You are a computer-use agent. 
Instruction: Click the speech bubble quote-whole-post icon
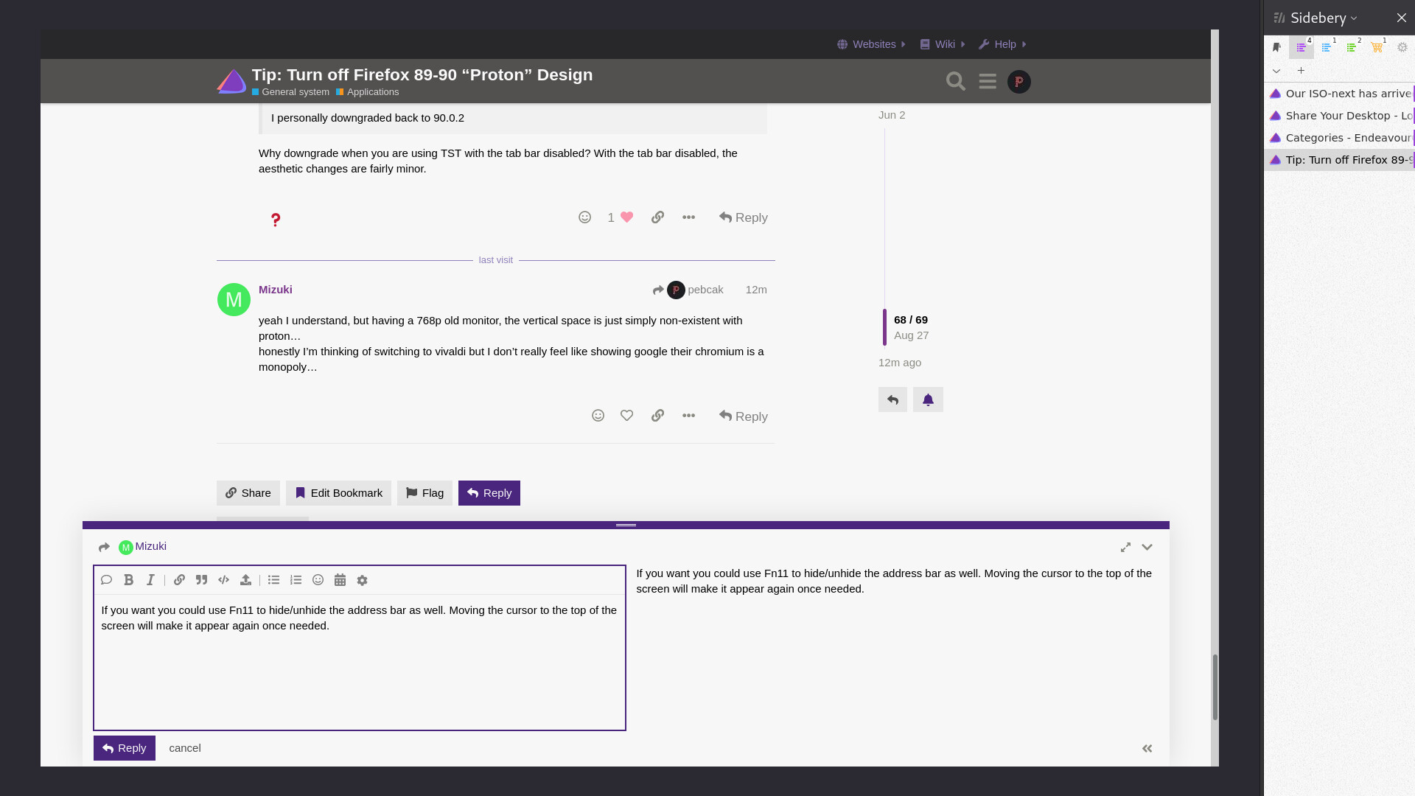106,580
